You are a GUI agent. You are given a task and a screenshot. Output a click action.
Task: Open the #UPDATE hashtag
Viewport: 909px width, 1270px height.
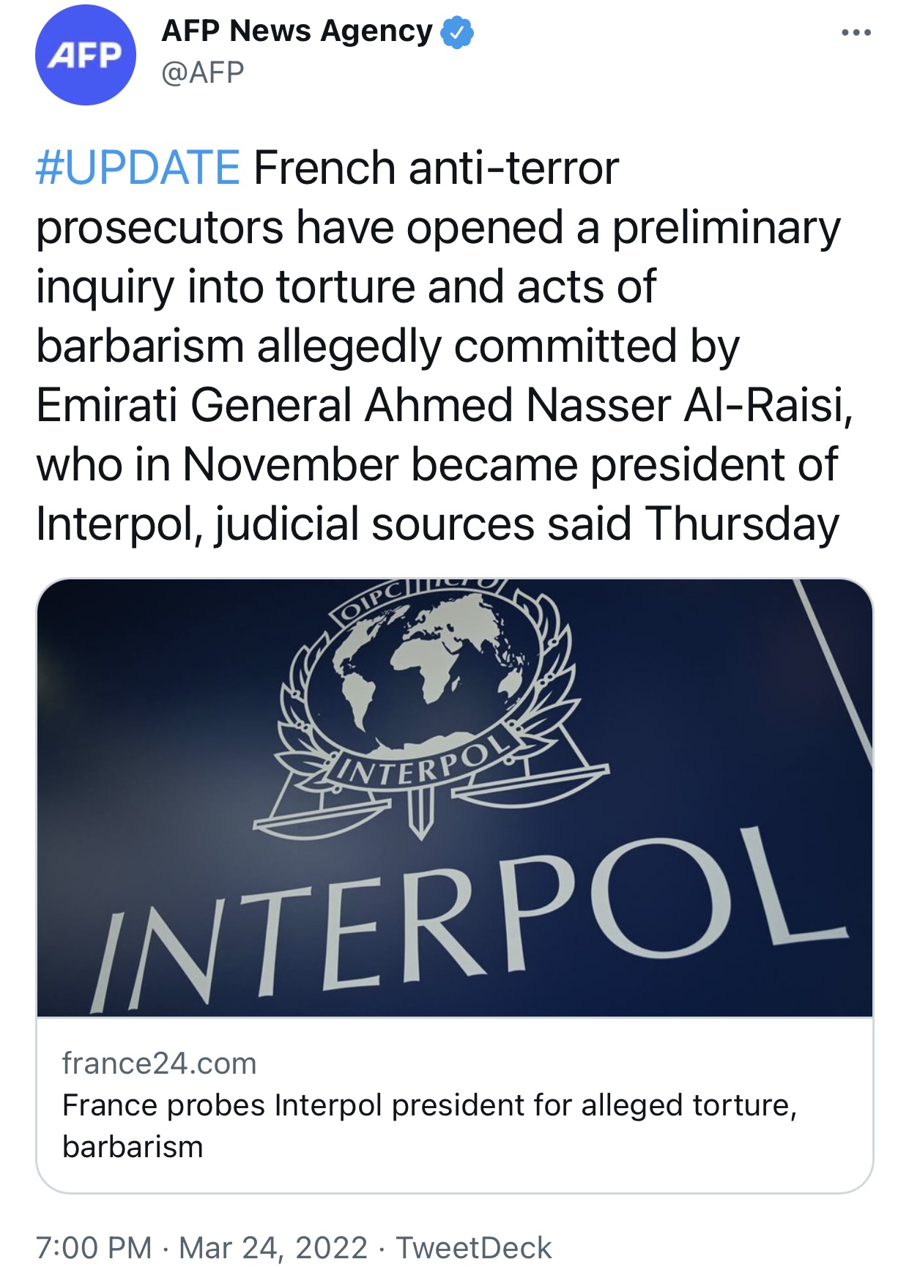[x=138, y=168]
